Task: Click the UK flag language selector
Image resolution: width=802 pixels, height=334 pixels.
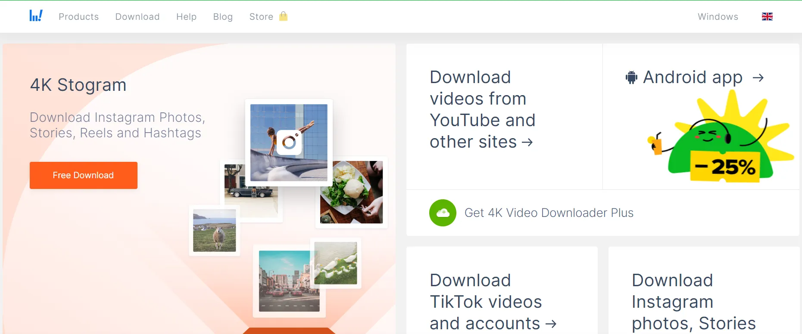Action: point(767,16)
